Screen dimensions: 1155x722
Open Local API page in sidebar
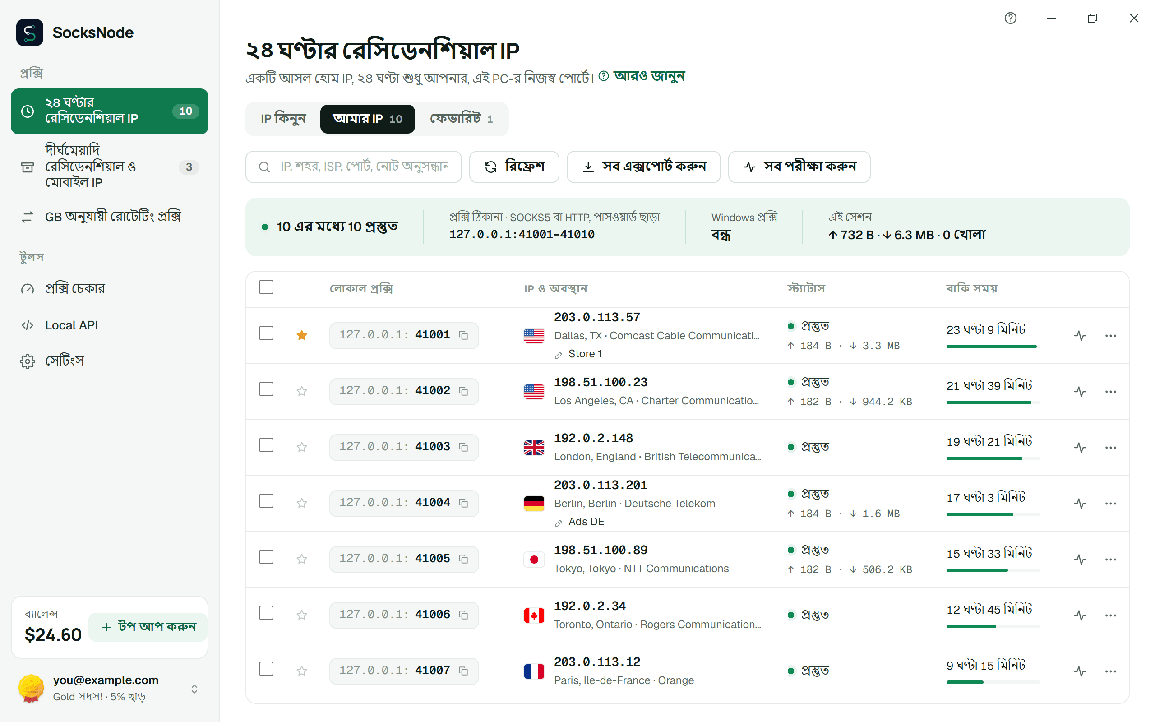pos(109,325)
